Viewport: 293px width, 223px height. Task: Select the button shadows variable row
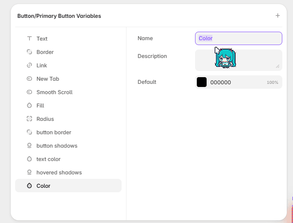(x=68, y=145)
